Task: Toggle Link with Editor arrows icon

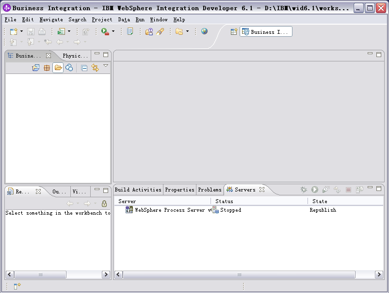Action: (x=95, y=68)
